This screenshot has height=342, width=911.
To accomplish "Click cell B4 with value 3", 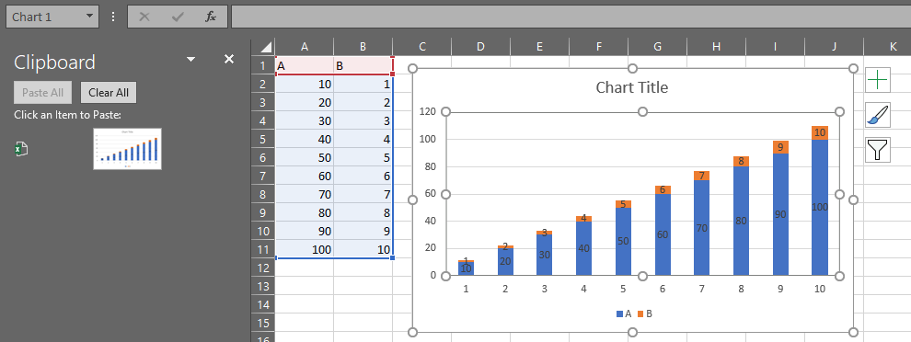I will pos(363,120).
